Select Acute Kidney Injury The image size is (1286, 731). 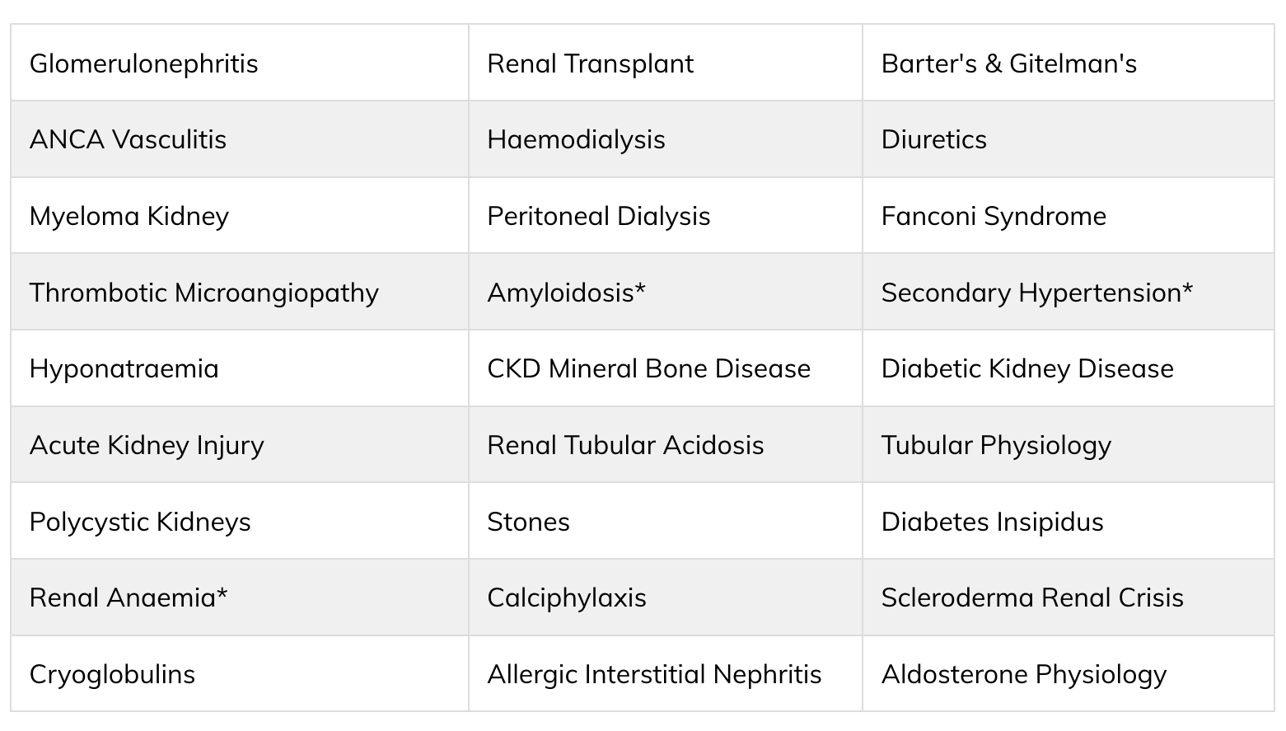pos(147,445)
